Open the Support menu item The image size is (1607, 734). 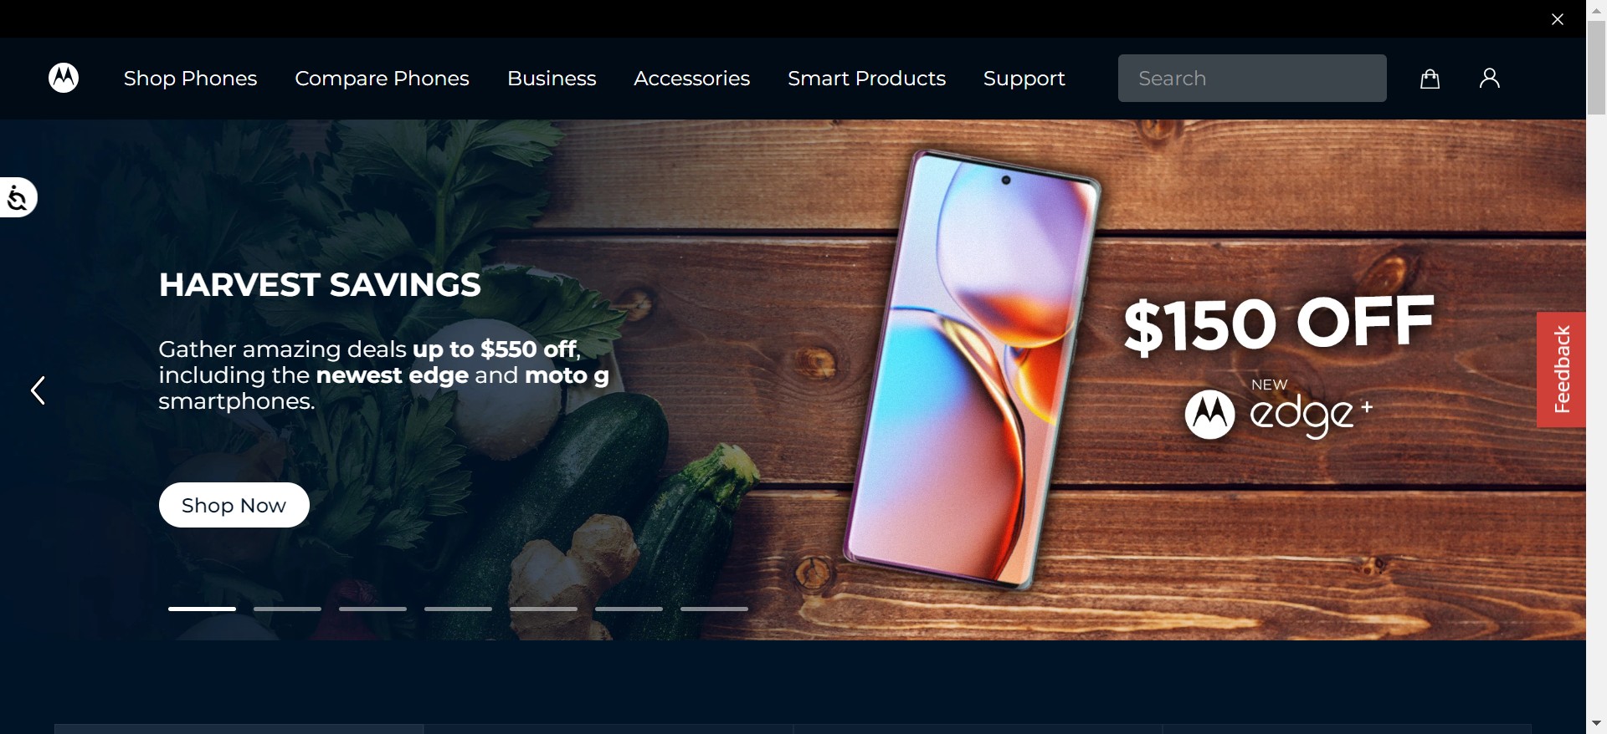coord(1024,79)
